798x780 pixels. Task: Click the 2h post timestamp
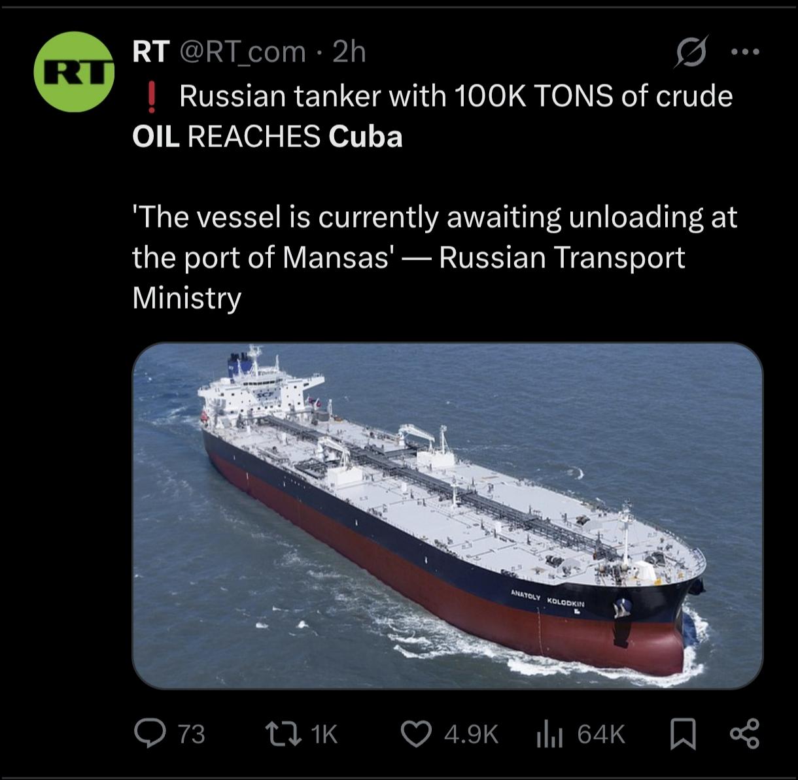coord(349,52)
